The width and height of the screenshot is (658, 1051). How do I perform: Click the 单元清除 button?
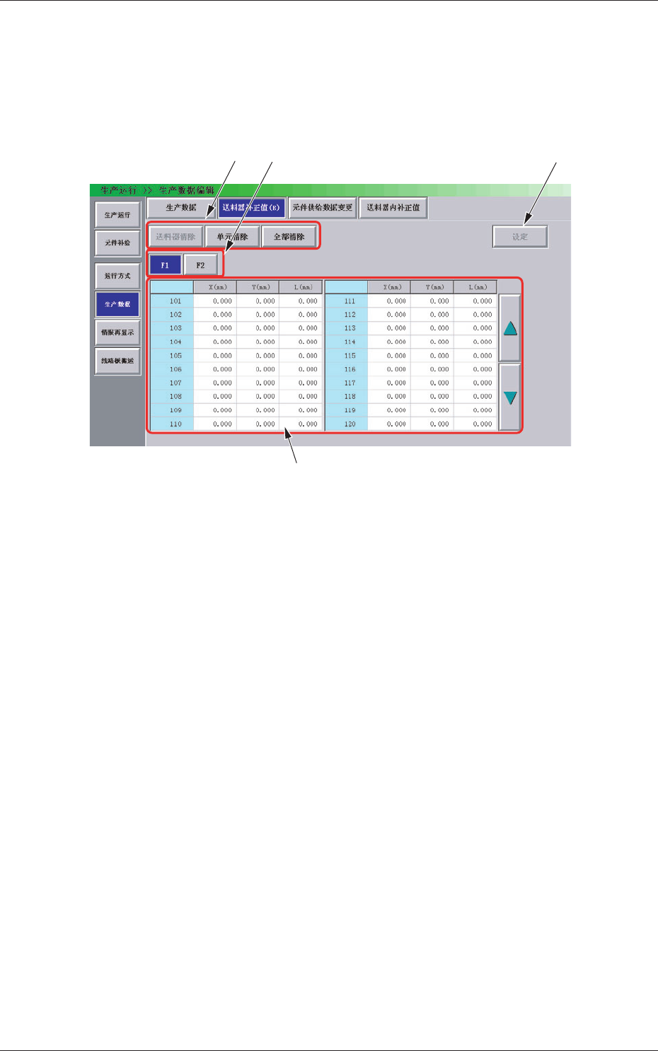232,237
